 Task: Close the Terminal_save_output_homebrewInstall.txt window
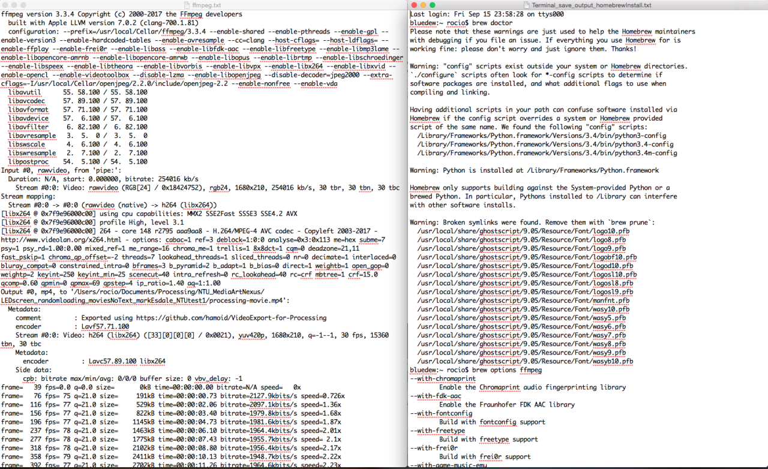pos(415,5)
